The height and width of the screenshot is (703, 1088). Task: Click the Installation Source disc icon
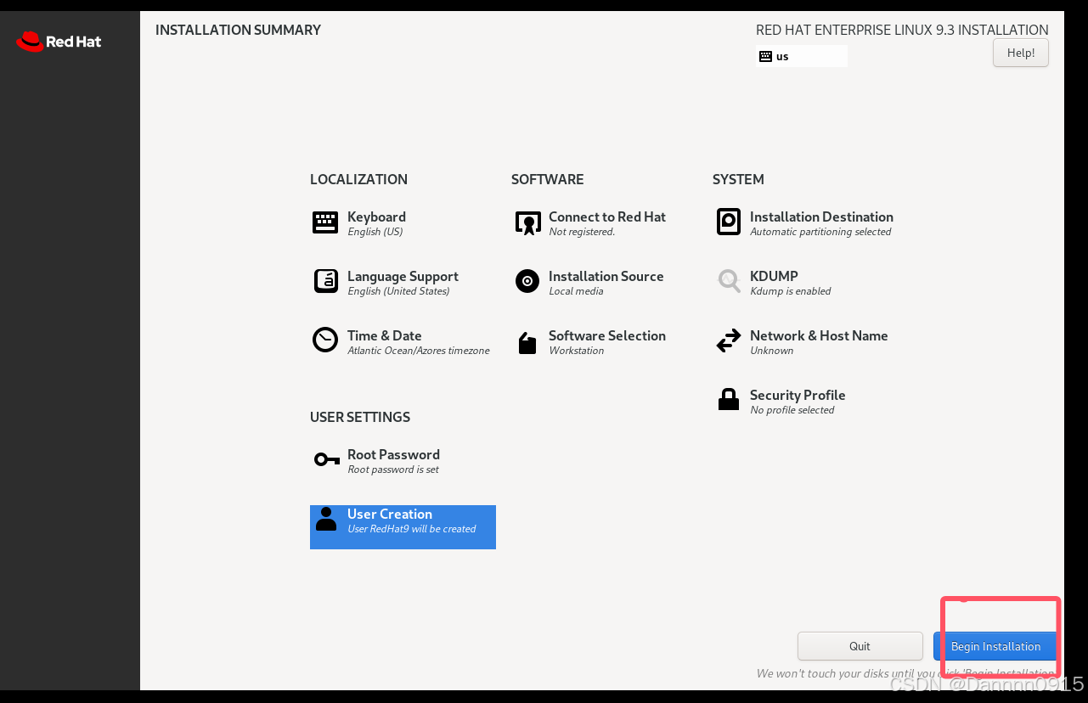(x=527, y=281)
